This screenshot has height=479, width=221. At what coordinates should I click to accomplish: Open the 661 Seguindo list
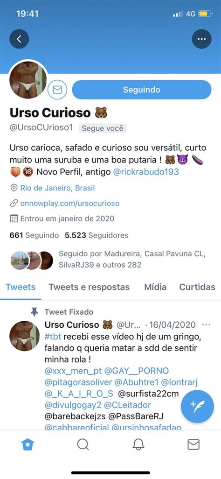coord(34,235)
